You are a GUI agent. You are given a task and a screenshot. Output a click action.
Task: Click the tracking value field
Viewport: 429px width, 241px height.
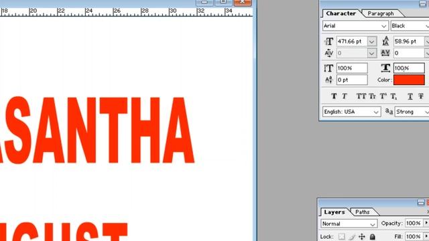[409, 53]
